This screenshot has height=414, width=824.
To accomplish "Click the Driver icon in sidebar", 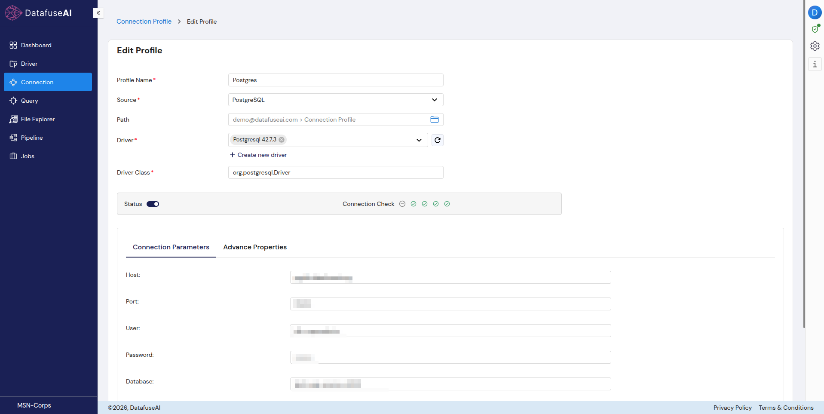I will [x=13, y=64].
